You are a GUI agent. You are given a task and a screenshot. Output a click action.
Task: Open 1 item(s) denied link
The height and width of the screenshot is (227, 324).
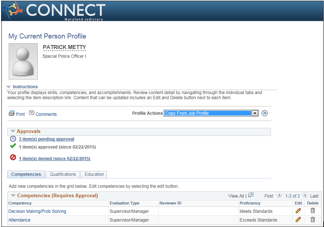pos(54,159)
